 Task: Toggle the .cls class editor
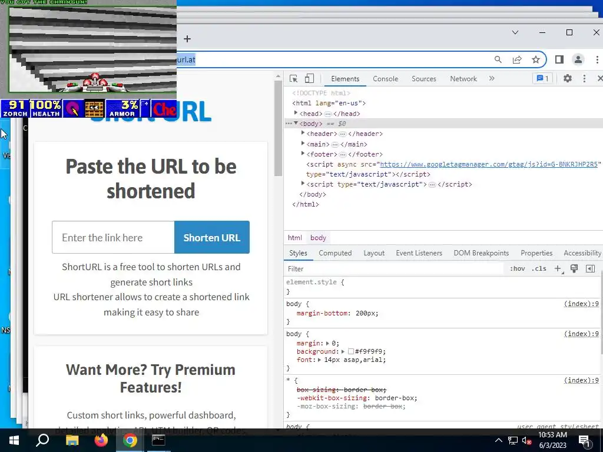point(539,268)
